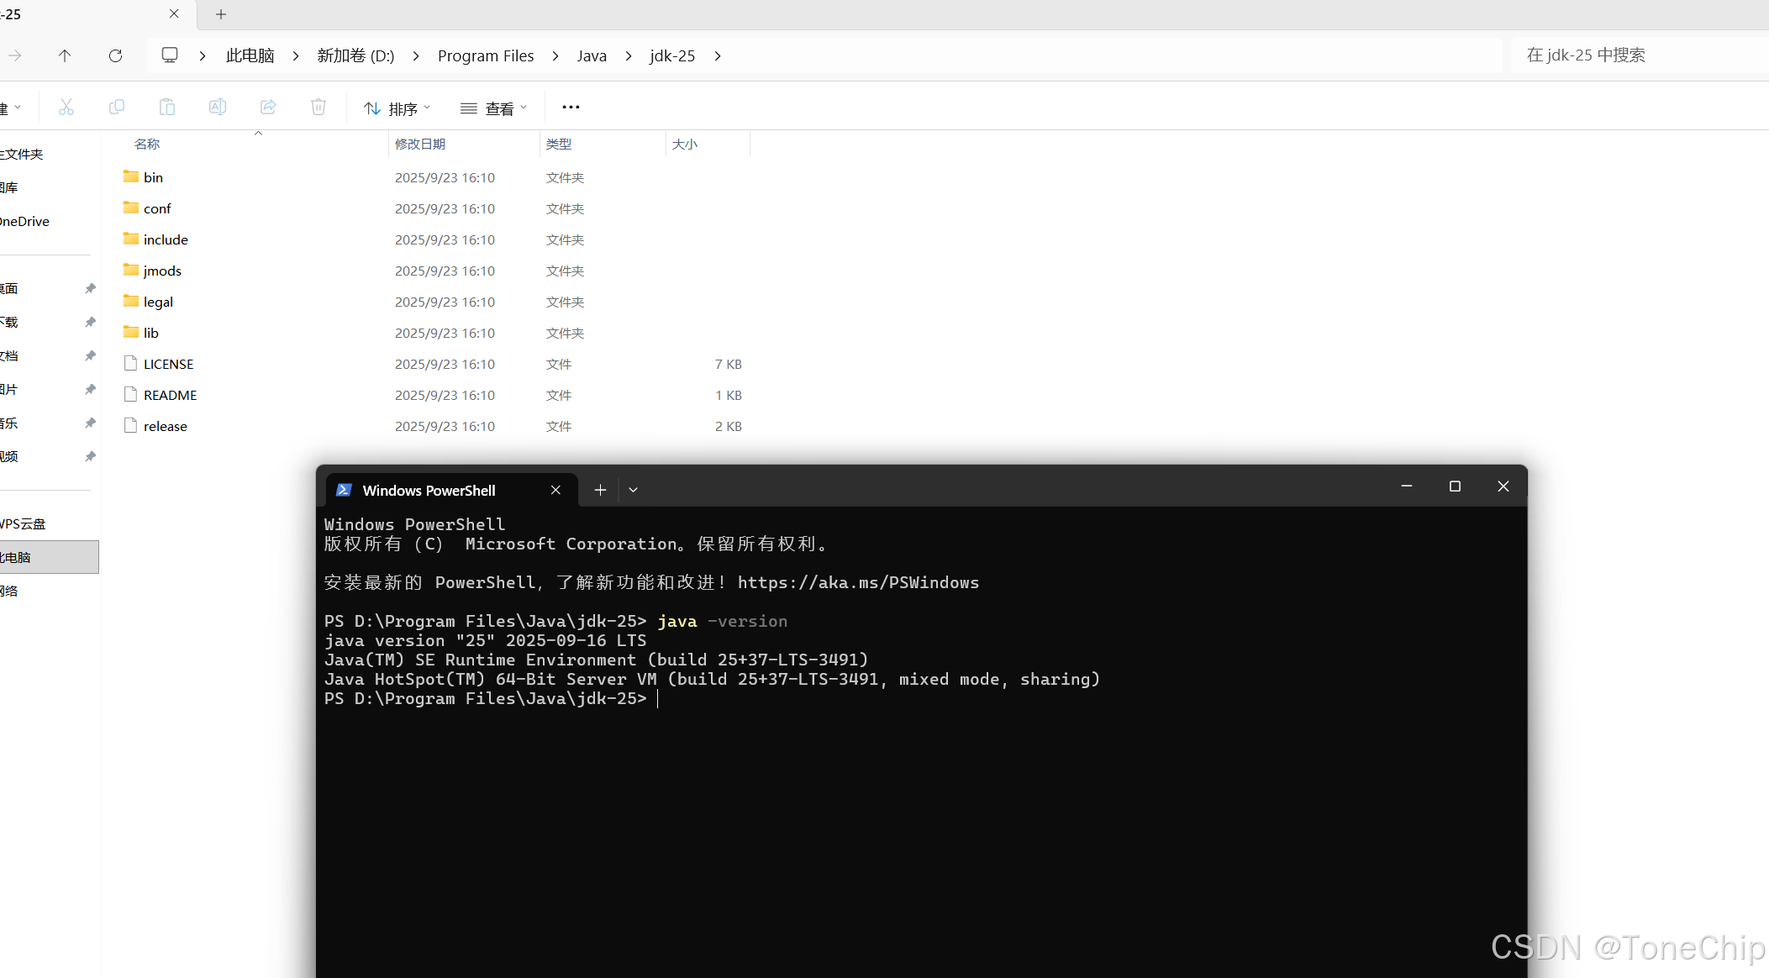Expand chevron after jdk-25 breadcrumb
The height and width of the screenshot is (978, 1769).
click(718, 55)
